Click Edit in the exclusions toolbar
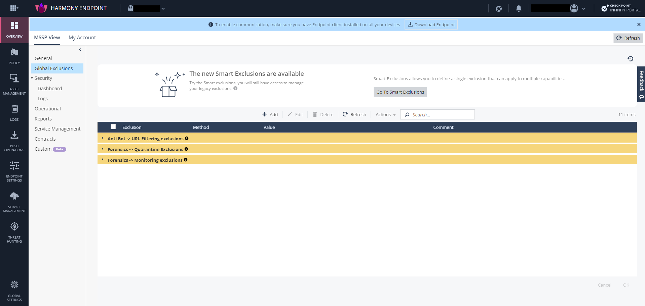 point(295,114)
